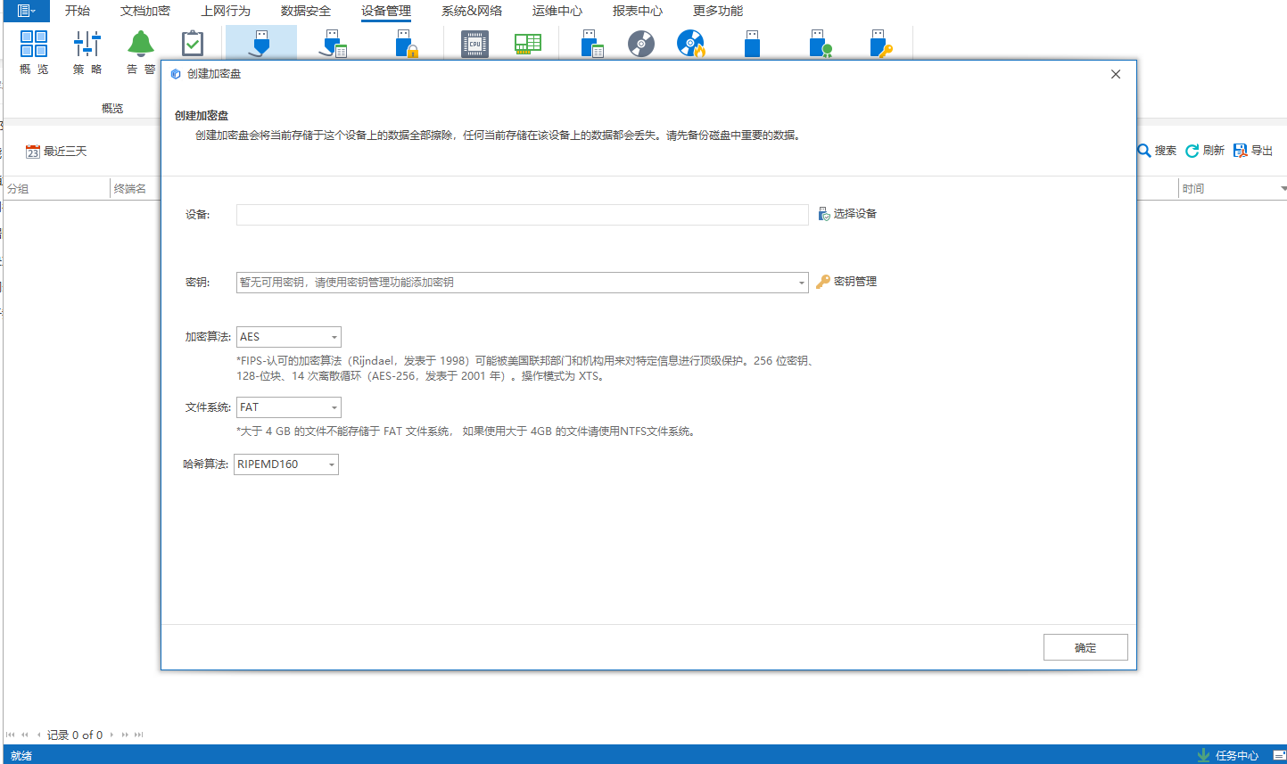
Task: Click the golden key 密钥管理 icon
Action: coord(823,282)
